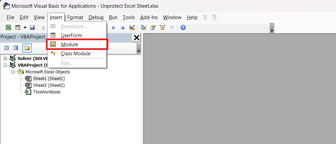Open the dropdown arrow beside Insert UserForm
The image size is (336, 144).
point(25,27)
